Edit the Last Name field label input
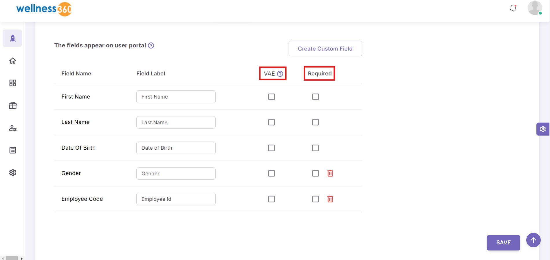 [176, 122]
